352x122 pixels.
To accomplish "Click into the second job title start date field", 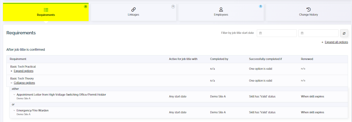I will 319,33.
